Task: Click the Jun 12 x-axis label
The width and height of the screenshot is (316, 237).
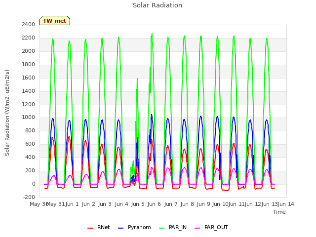Action: 253,204
